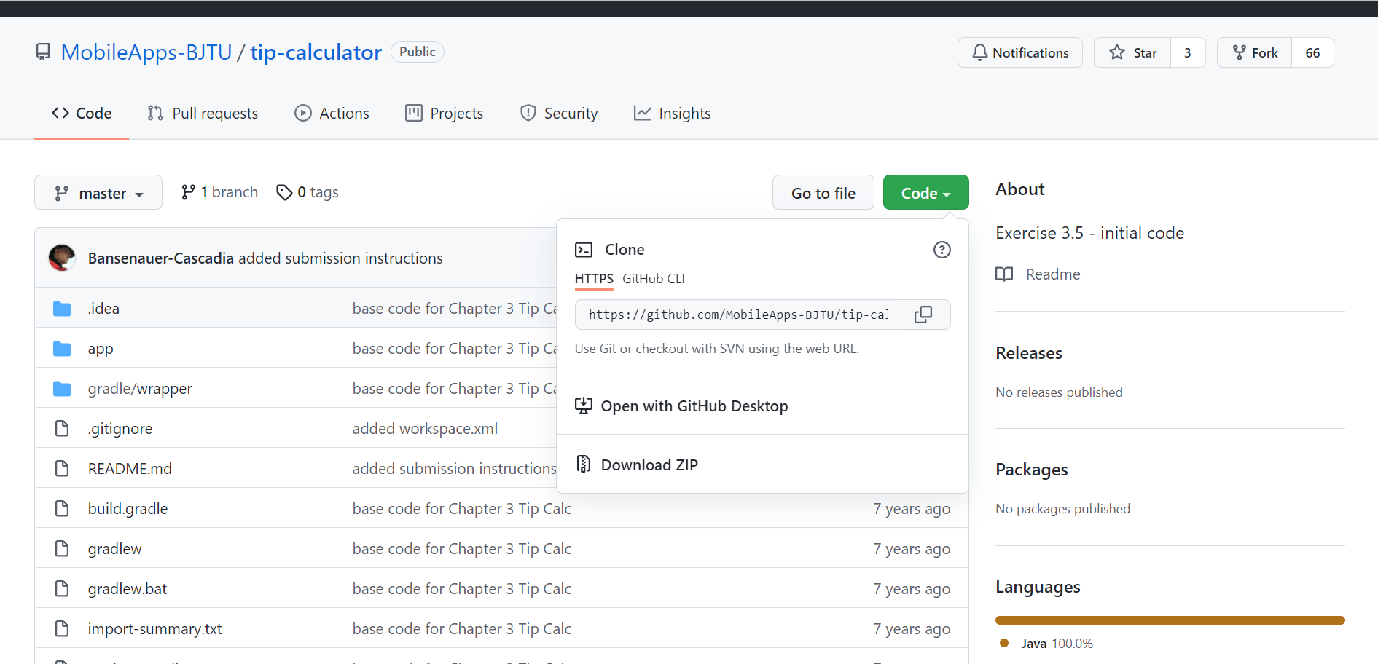This screenshot has height=664, width=1378.
Task: Click the star icon in Star button
Action: [x=1116, y=52]
